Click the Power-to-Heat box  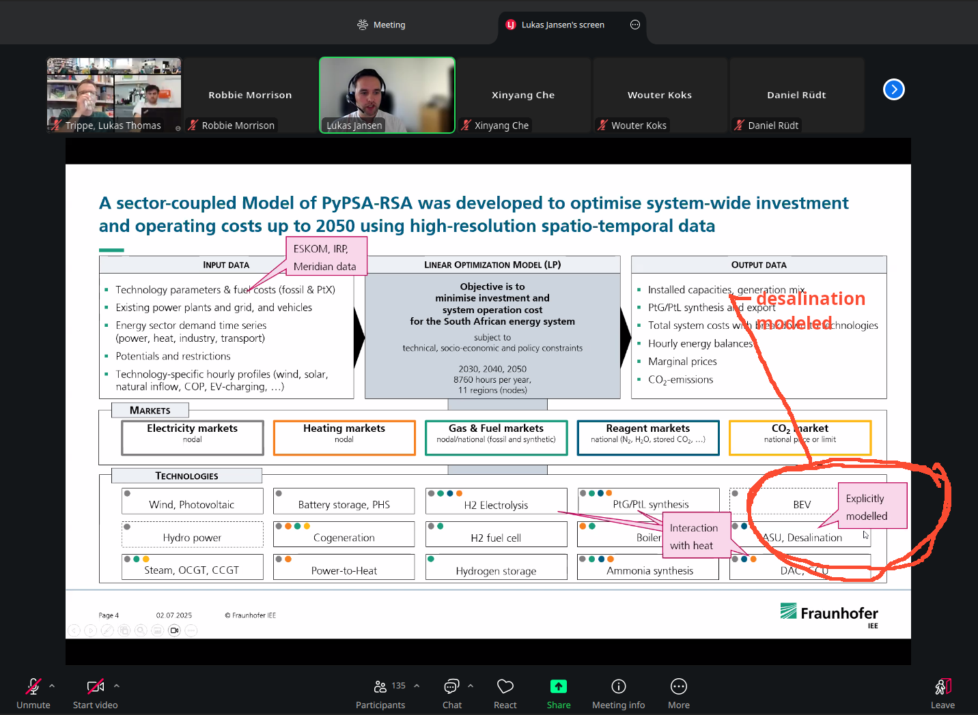344,567
